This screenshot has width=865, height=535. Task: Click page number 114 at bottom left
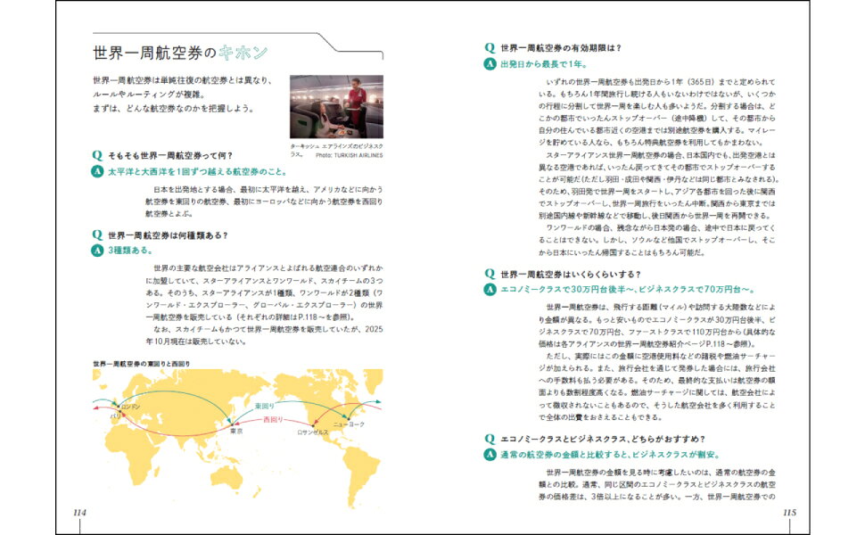tap(78, 512)
